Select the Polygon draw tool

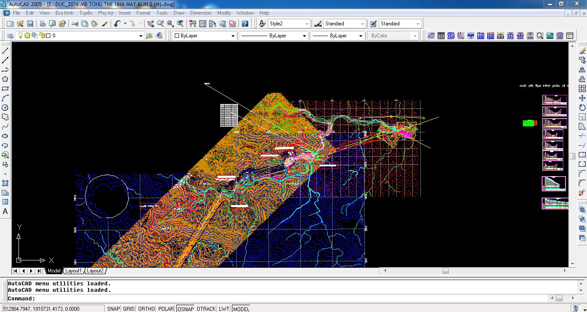coord(5,79)
